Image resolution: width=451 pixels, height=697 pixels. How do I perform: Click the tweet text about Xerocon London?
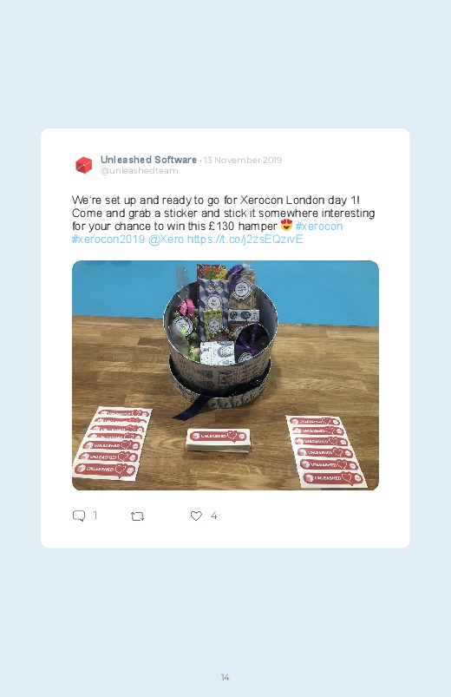pyautogui.click(x=223, y=220)
